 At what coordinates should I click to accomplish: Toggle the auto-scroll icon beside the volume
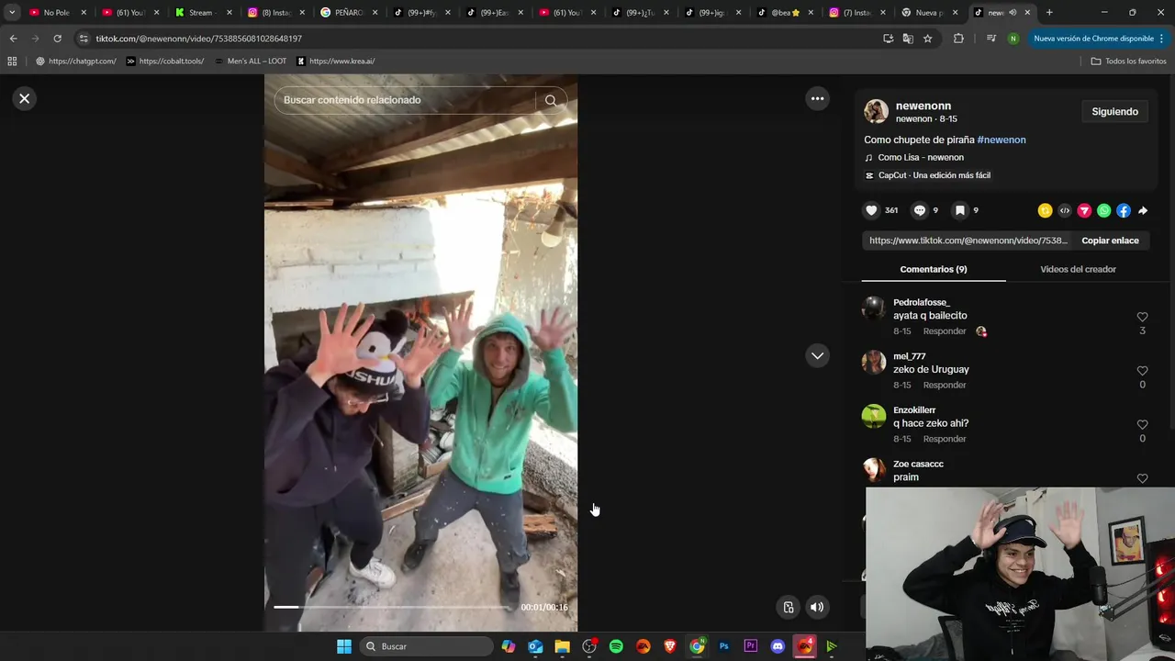coord(788,607)
